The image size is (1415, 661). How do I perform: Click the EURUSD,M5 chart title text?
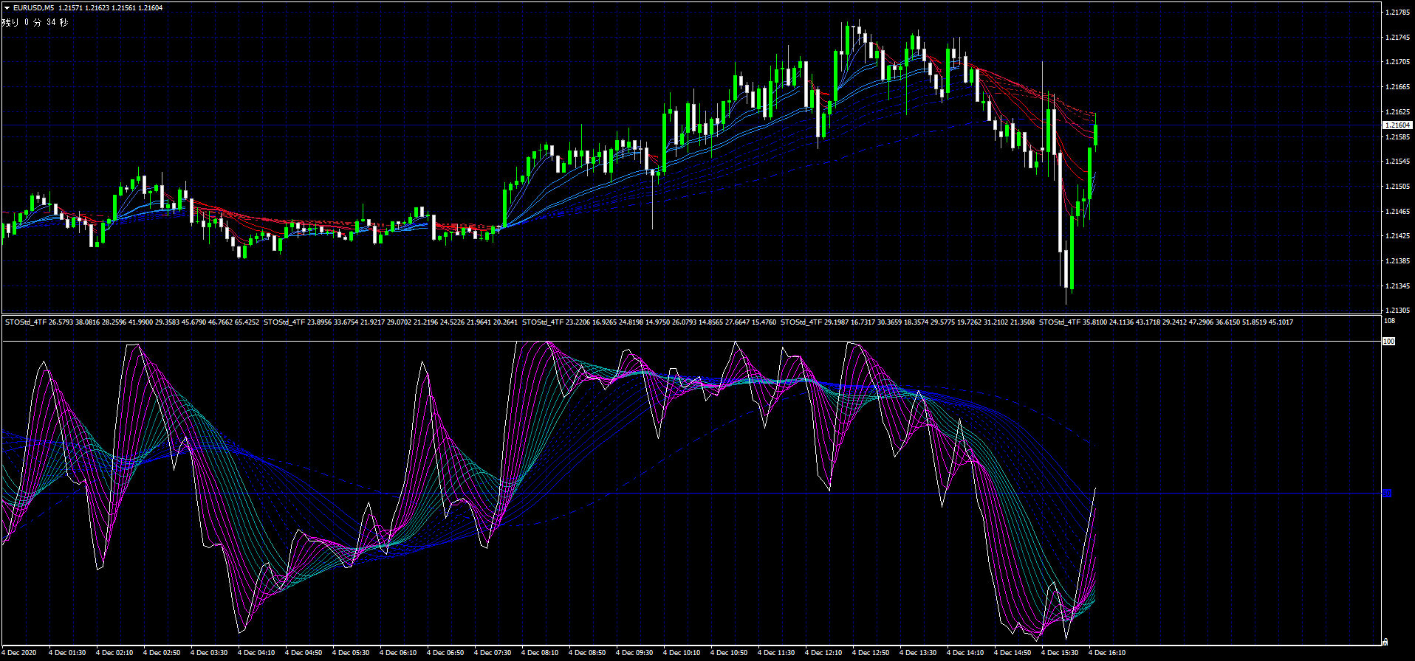click(x=33, y=8)
